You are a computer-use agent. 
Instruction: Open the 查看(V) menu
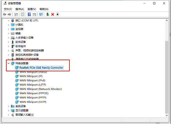click(x=31, y=9)
